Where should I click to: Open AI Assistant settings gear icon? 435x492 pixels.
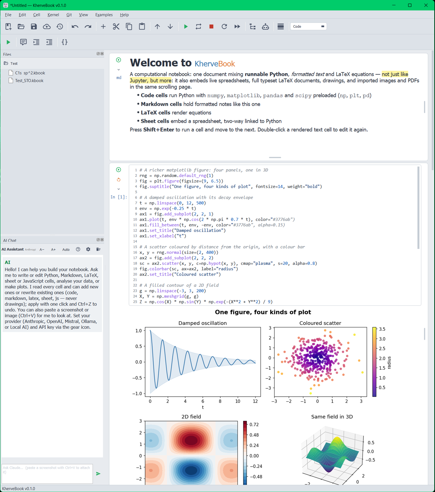click(x=88, y=249)
